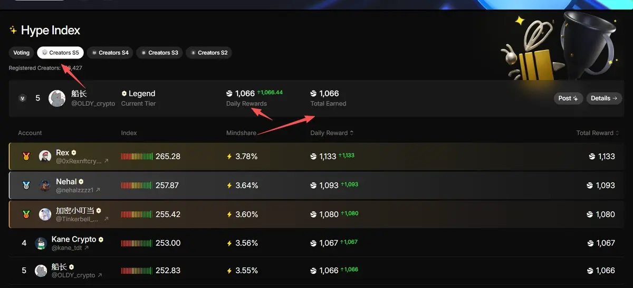Switch to the Voting tab
The height and width of the screenshot is (288, 633).
pyautogui.click(x=22, y=53)
